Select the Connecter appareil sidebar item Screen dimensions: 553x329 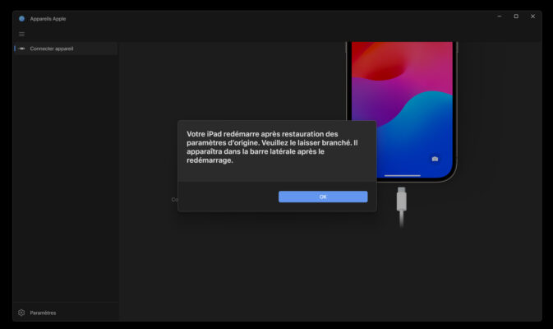click(53, 49)
